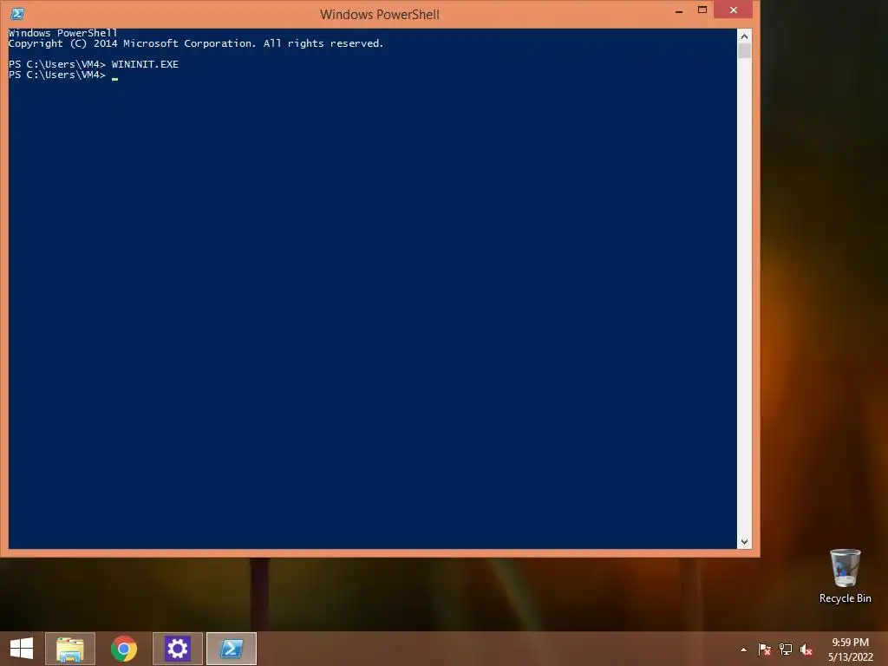Select the Recycle Bin desktop icon
This screenshot has width=888, height=666.
point(845,576)
